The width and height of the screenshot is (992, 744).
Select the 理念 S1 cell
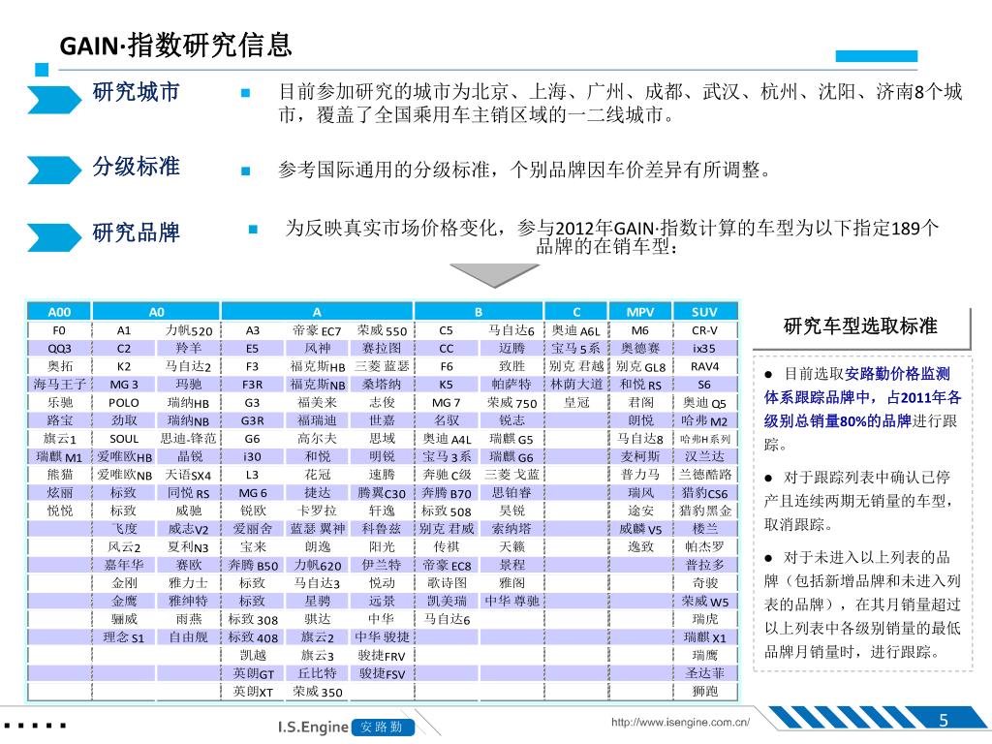click(124, 637)
